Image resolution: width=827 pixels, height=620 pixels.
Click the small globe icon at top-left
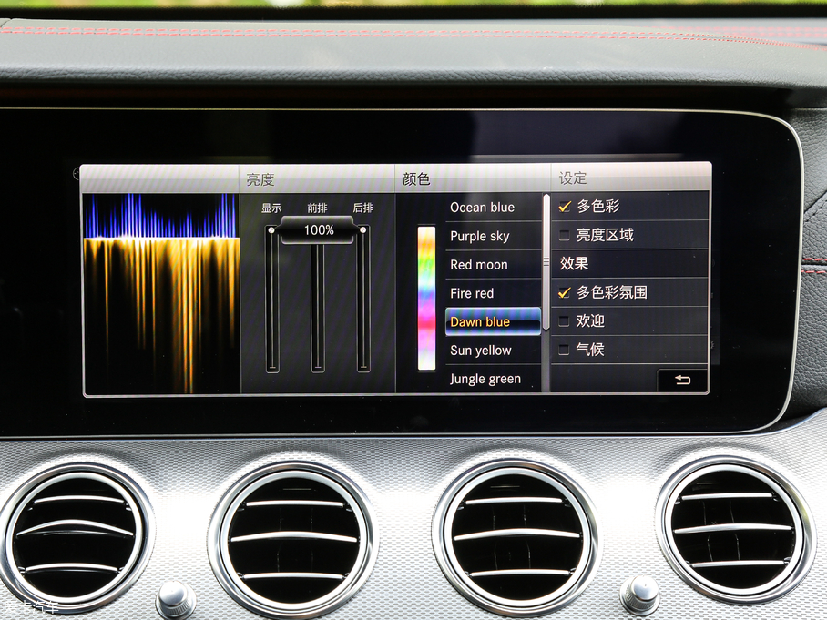click(x=77, y=174)
